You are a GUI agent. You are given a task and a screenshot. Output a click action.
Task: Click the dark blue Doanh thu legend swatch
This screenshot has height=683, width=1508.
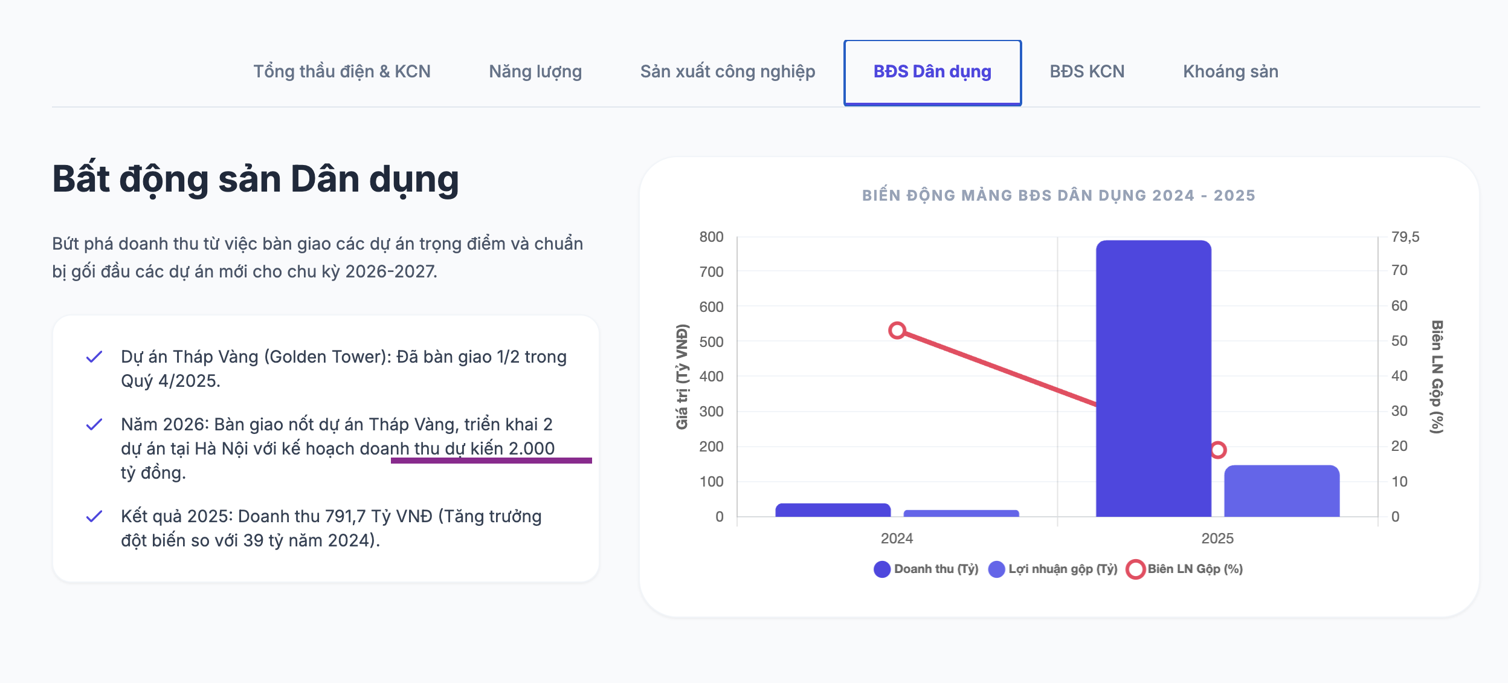pyautogui.click(x=882, y=569)
